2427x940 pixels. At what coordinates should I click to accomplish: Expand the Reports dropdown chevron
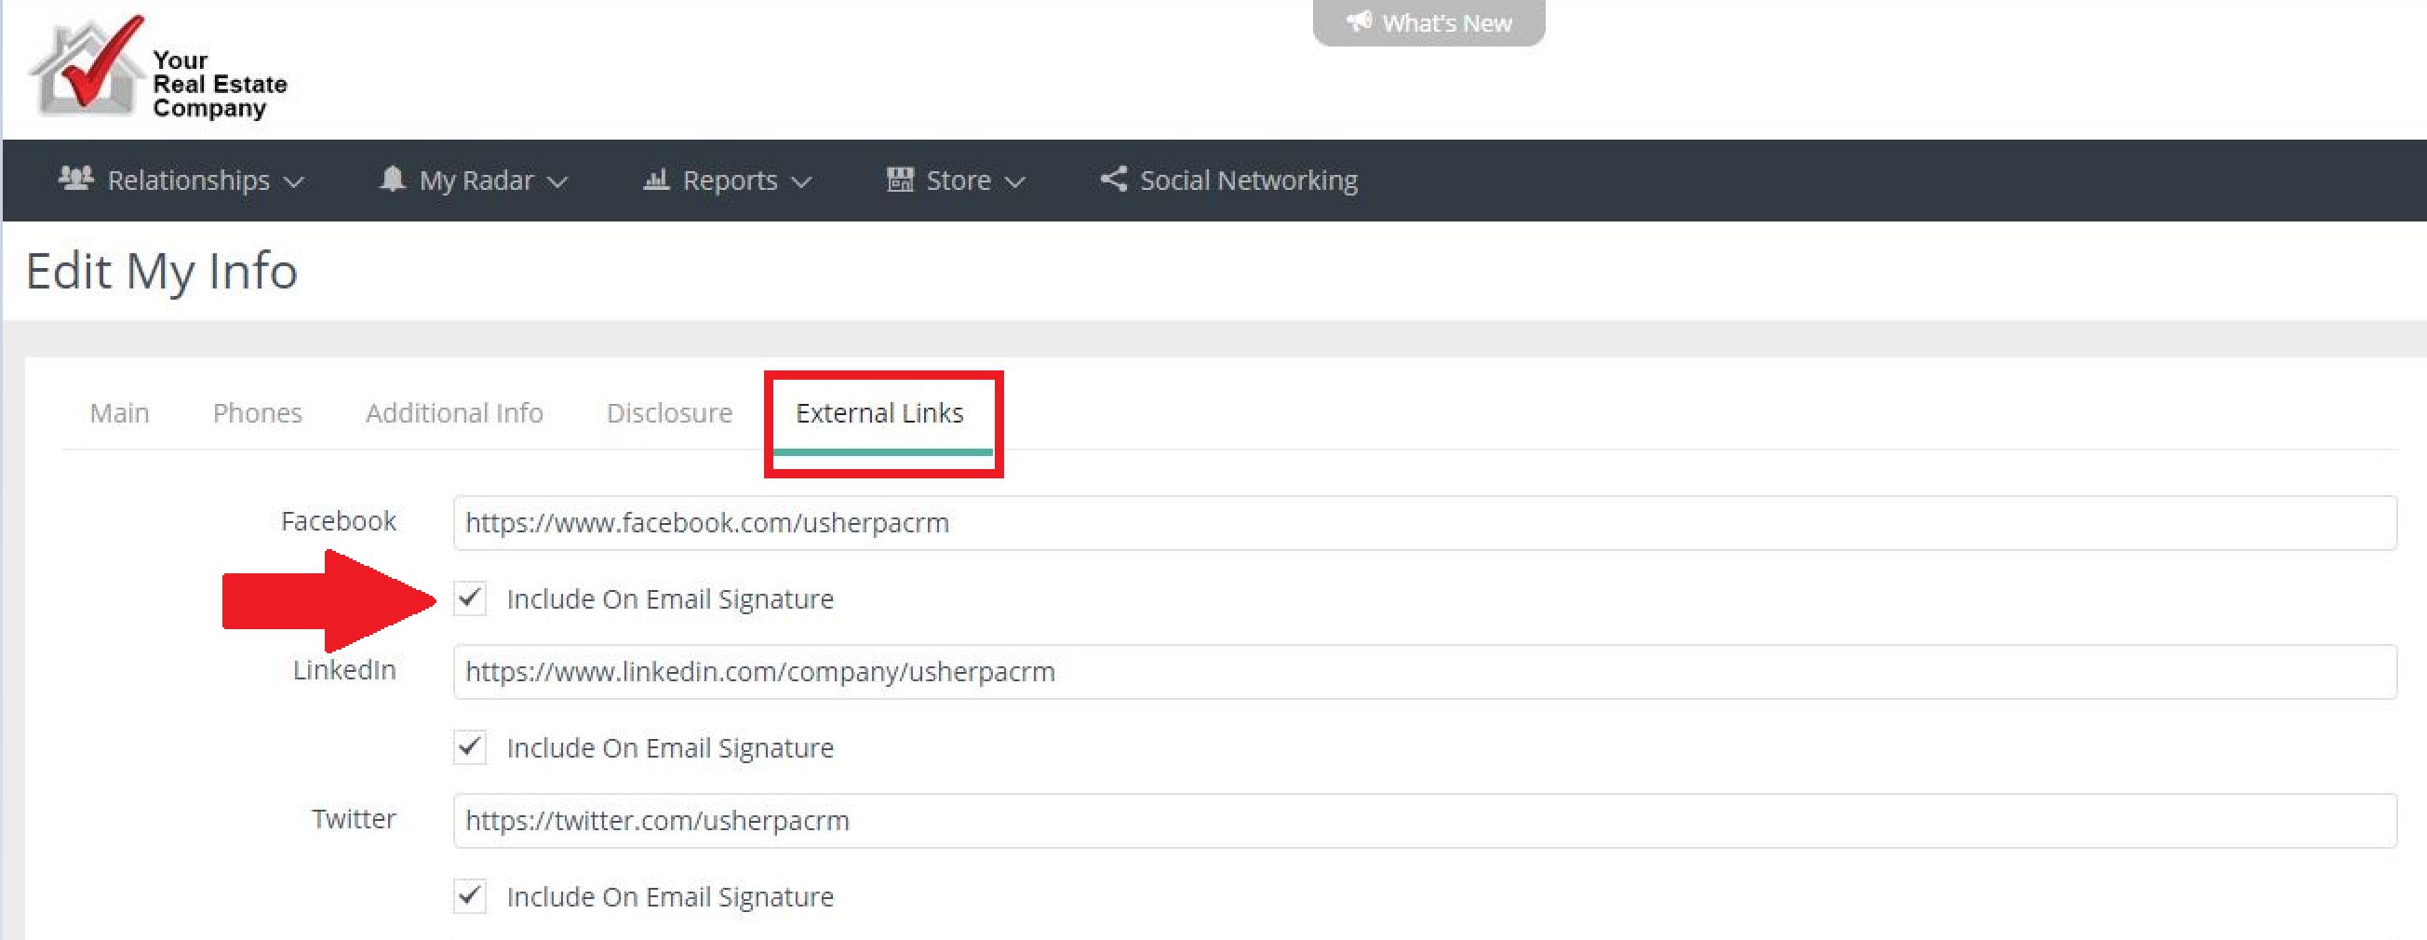coord(801,181)
